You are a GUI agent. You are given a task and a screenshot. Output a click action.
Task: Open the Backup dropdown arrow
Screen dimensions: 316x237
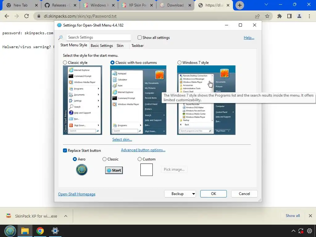tap(193, 194)
